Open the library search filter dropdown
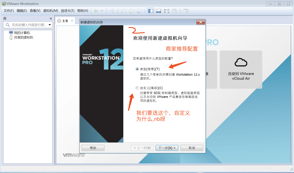294x173 pixels. pos(49,25)
